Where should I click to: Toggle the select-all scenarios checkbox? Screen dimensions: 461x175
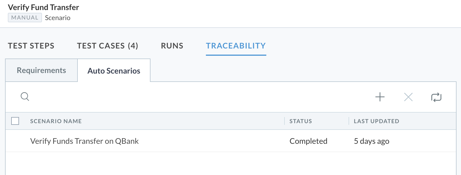tap(15, 121)
